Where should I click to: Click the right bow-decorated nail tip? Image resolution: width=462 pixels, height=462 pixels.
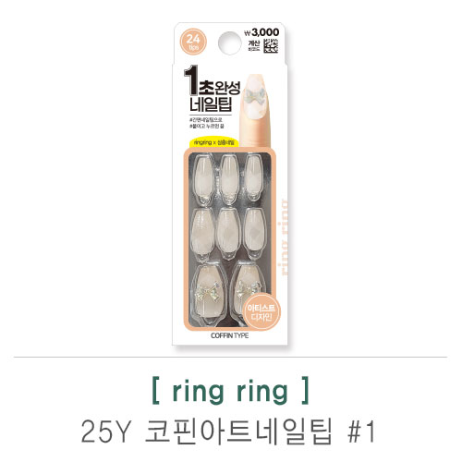(248, 294)
